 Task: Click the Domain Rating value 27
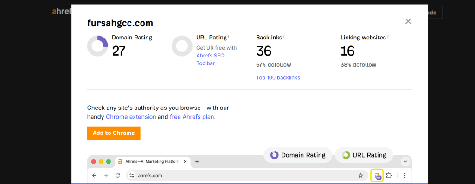click(119, 51)
